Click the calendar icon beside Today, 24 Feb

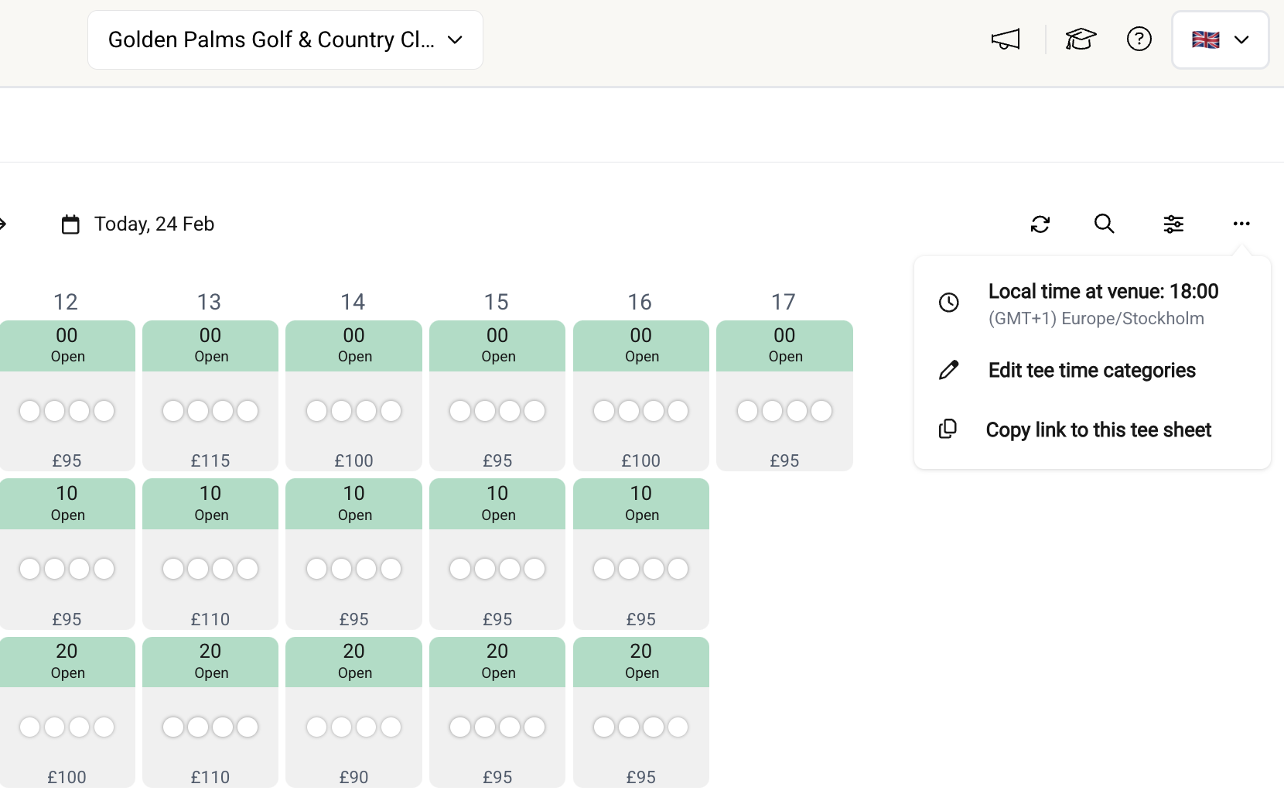click(x=70, y=224)
